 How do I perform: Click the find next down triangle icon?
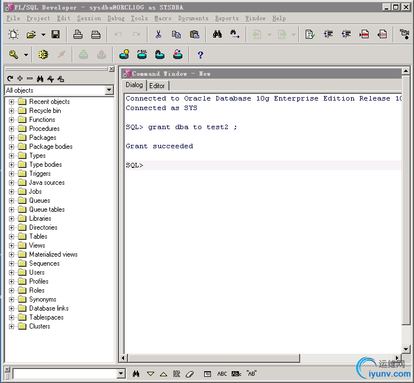tap(151, 374)
